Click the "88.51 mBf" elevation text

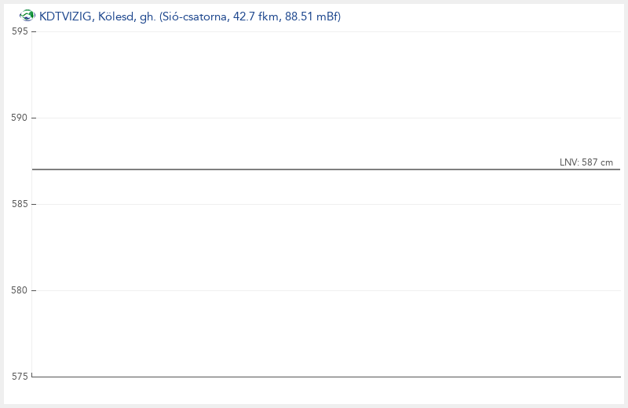point(311,16)
